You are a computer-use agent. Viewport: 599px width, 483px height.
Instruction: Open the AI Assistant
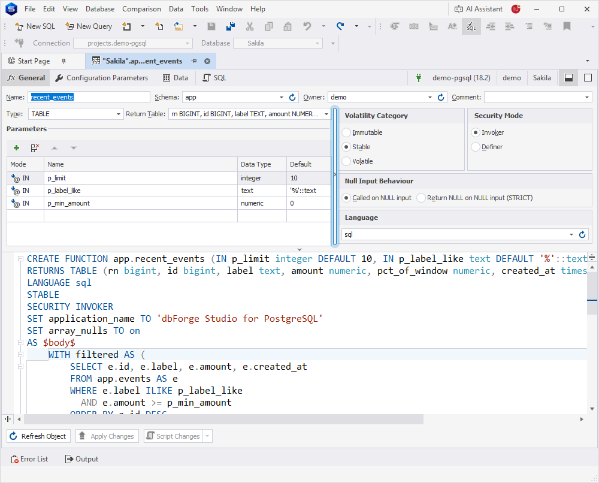pos(479,9)
